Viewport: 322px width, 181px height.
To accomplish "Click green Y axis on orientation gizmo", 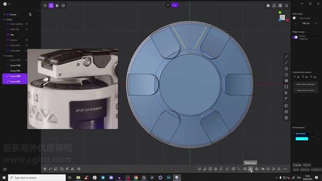I will pyautogui.click(x=280, y=13).
